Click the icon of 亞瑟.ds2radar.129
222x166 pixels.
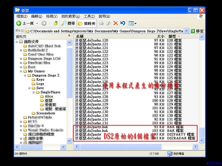tap(77, 108)
